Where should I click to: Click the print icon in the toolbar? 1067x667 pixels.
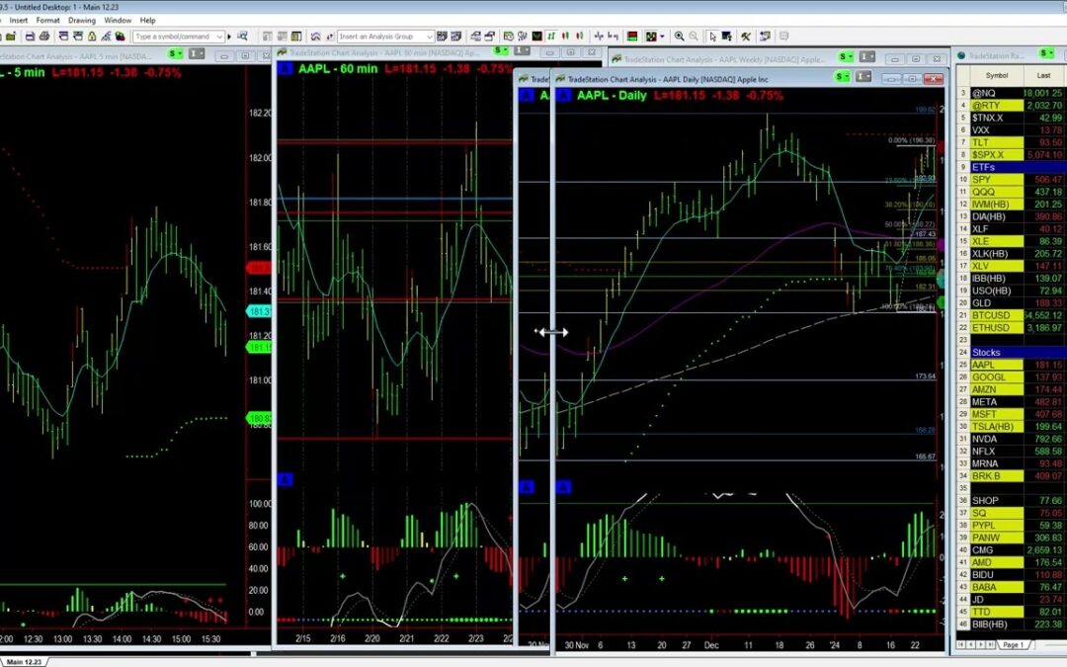click(x=44, y=37)
